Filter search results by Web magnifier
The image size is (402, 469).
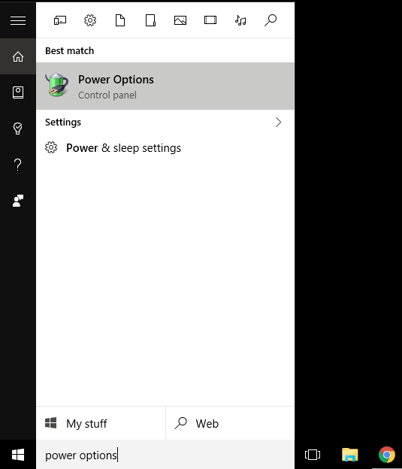(x=271, y=20)
